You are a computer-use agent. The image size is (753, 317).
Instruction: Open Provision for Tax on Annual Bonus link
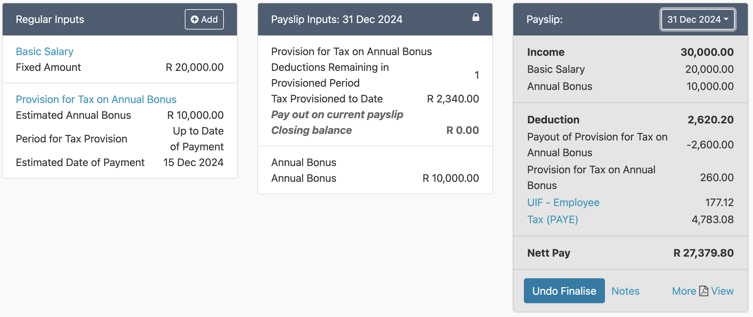(x=96, y=99)
